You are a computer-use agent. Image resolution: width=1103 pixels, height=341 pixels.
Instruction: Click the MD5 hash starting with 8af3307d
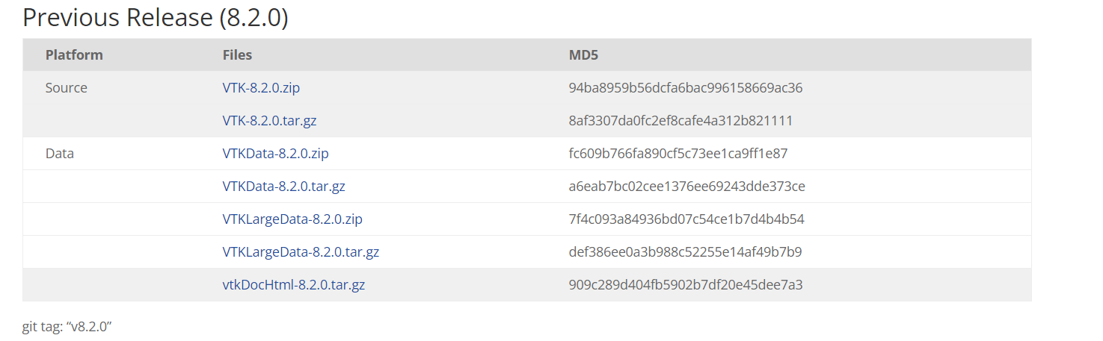(x=680, y=121)
